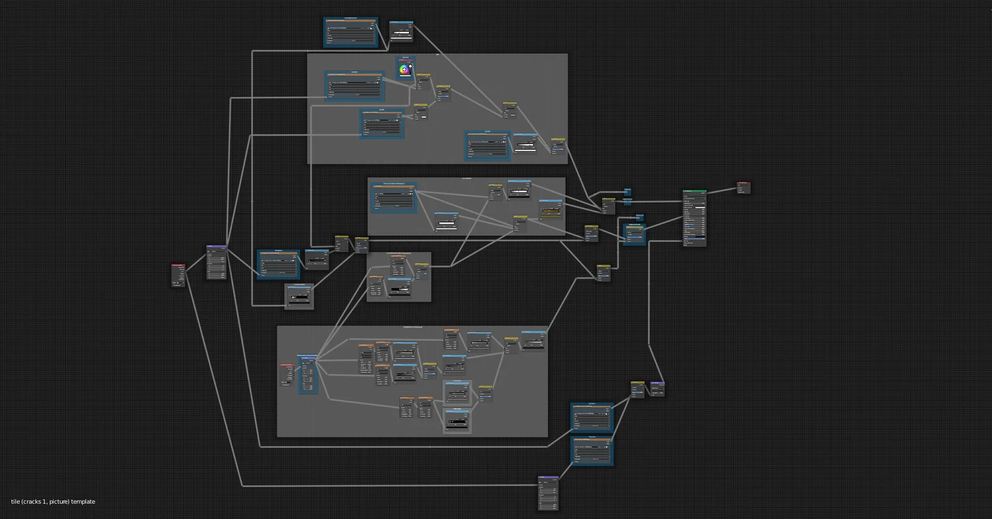This screenshot has height=519, width=992.
Task: Select the red Material Output node header
Action: click(x=743, y=183)
